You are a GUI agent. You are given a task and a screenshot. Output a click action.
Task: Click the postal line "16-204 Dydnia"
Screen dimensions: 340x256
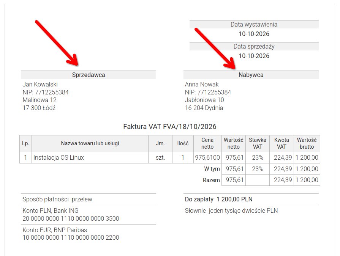(x=204, y=108)
